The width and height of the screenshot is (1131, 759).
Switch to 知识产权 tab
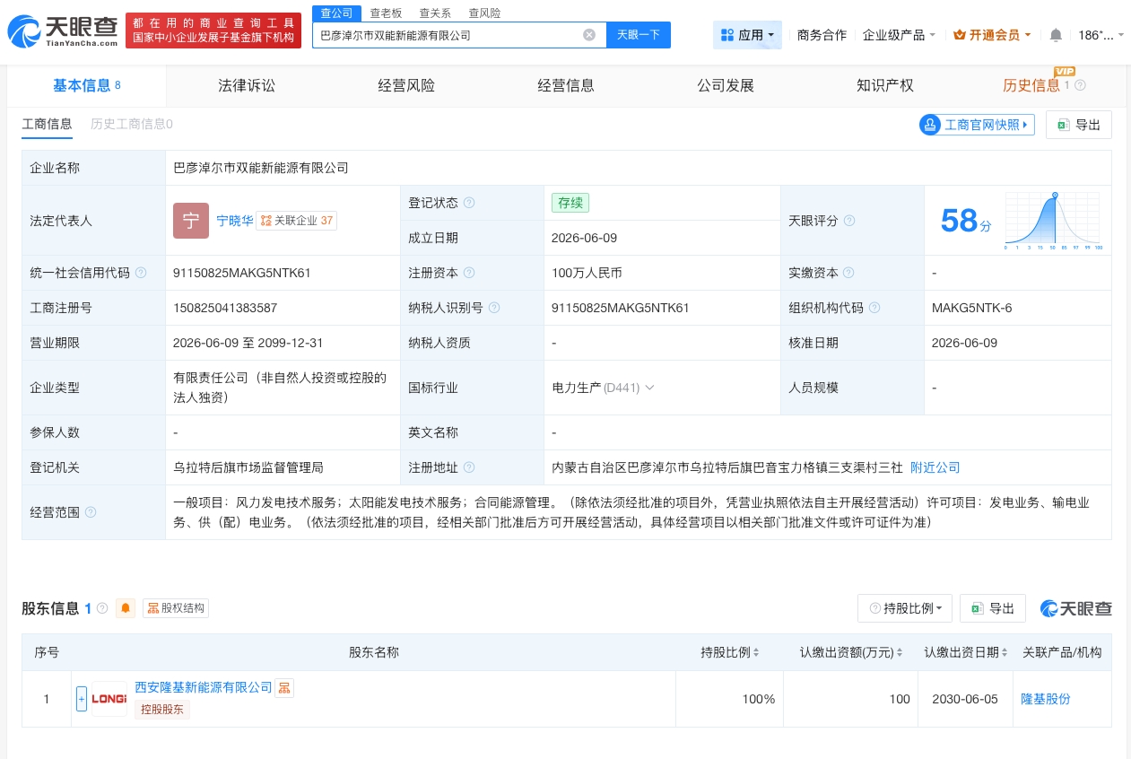pos(885,85)
